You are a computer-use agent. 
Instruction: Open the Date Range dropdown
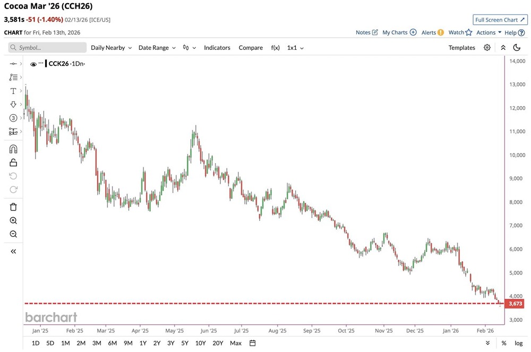[157, 48]
